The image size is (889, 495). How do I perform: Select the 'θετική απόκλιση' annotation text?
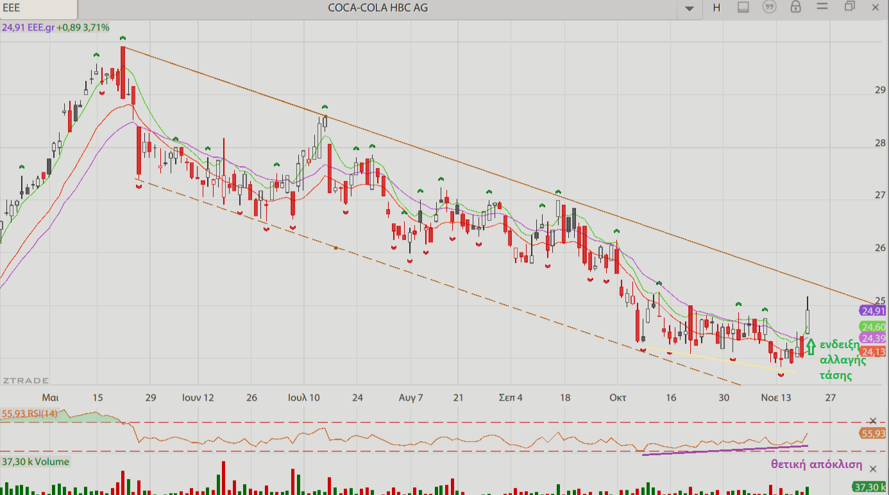(817, 465)
